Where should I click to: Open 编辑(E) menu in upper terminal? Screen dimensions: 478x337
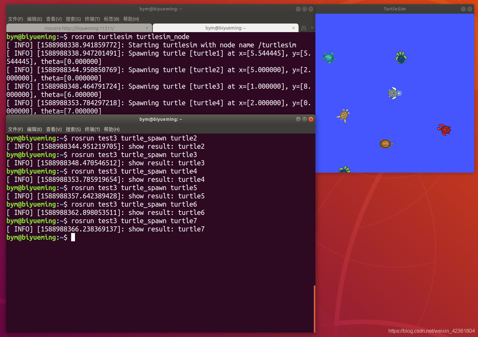coord(34,19)
